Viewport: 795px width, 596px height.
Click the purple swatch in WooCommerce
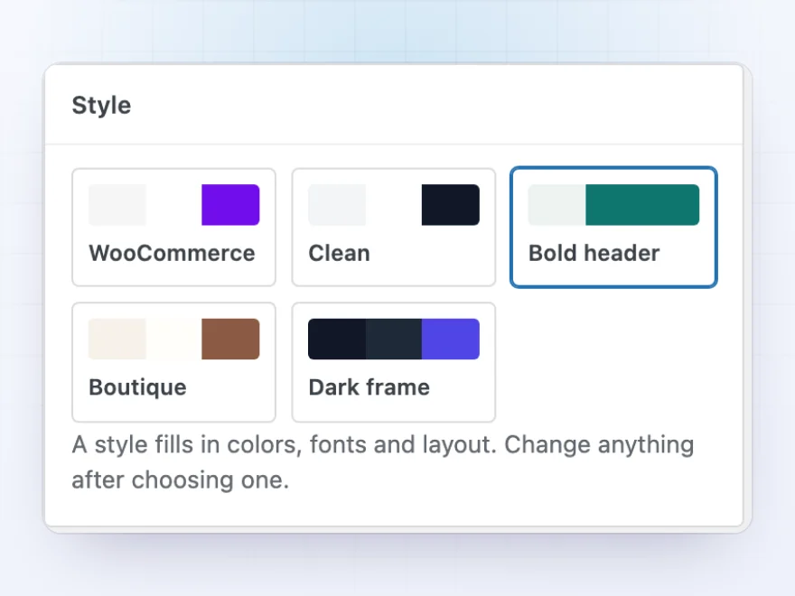click(x=230, y=205)
